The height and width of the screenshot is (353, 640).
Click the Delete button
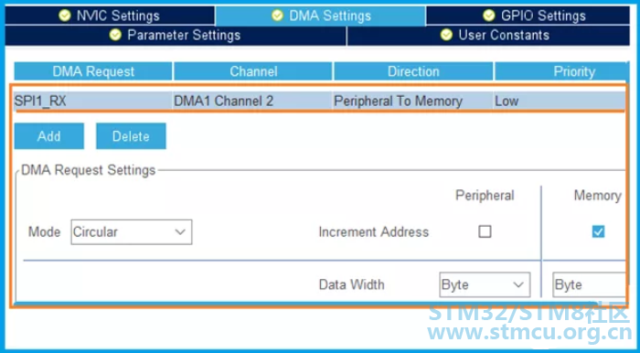[131, 136]
